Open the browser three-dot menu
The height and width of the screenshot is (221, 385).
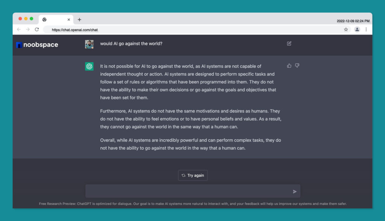366,30
